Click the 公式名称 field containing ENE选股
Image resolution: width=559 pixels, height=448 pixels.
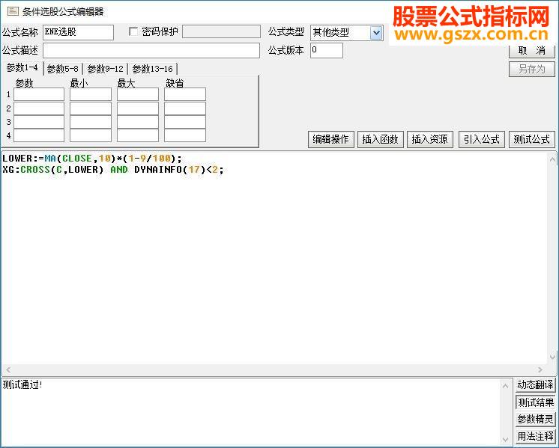click(78, 32)
